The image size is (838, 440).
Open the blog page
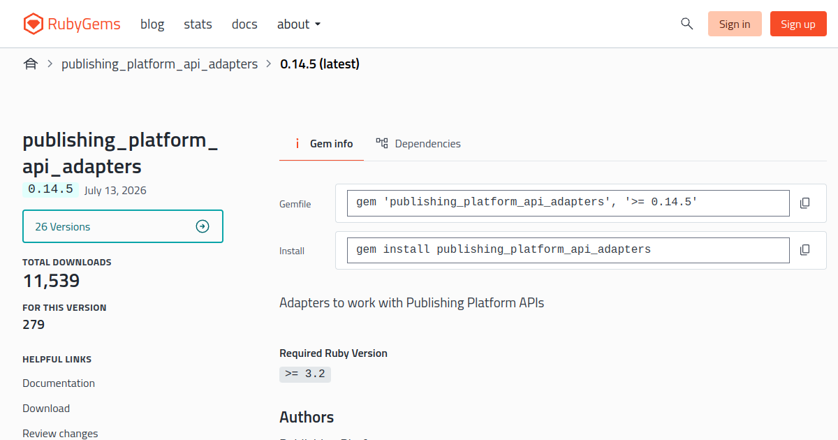(152, 24)
